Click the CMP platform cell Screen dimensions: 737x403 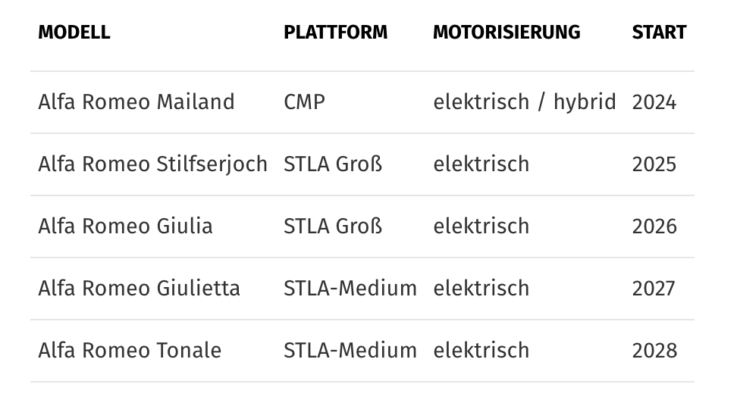pyautogui.click(x=304, y=102)
